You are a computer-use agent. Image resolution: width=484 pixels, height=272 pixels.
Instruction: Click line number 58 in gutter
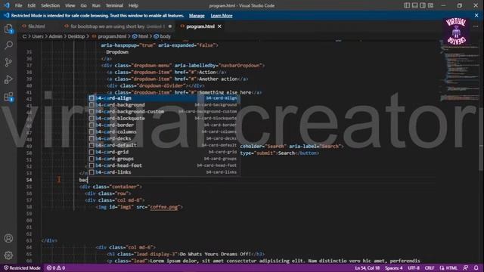pos(29,207)
